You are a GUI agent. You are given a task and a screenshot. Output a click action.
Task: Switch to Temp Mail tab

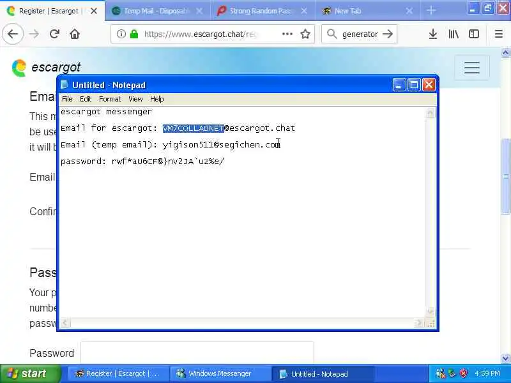pos(158,11)
